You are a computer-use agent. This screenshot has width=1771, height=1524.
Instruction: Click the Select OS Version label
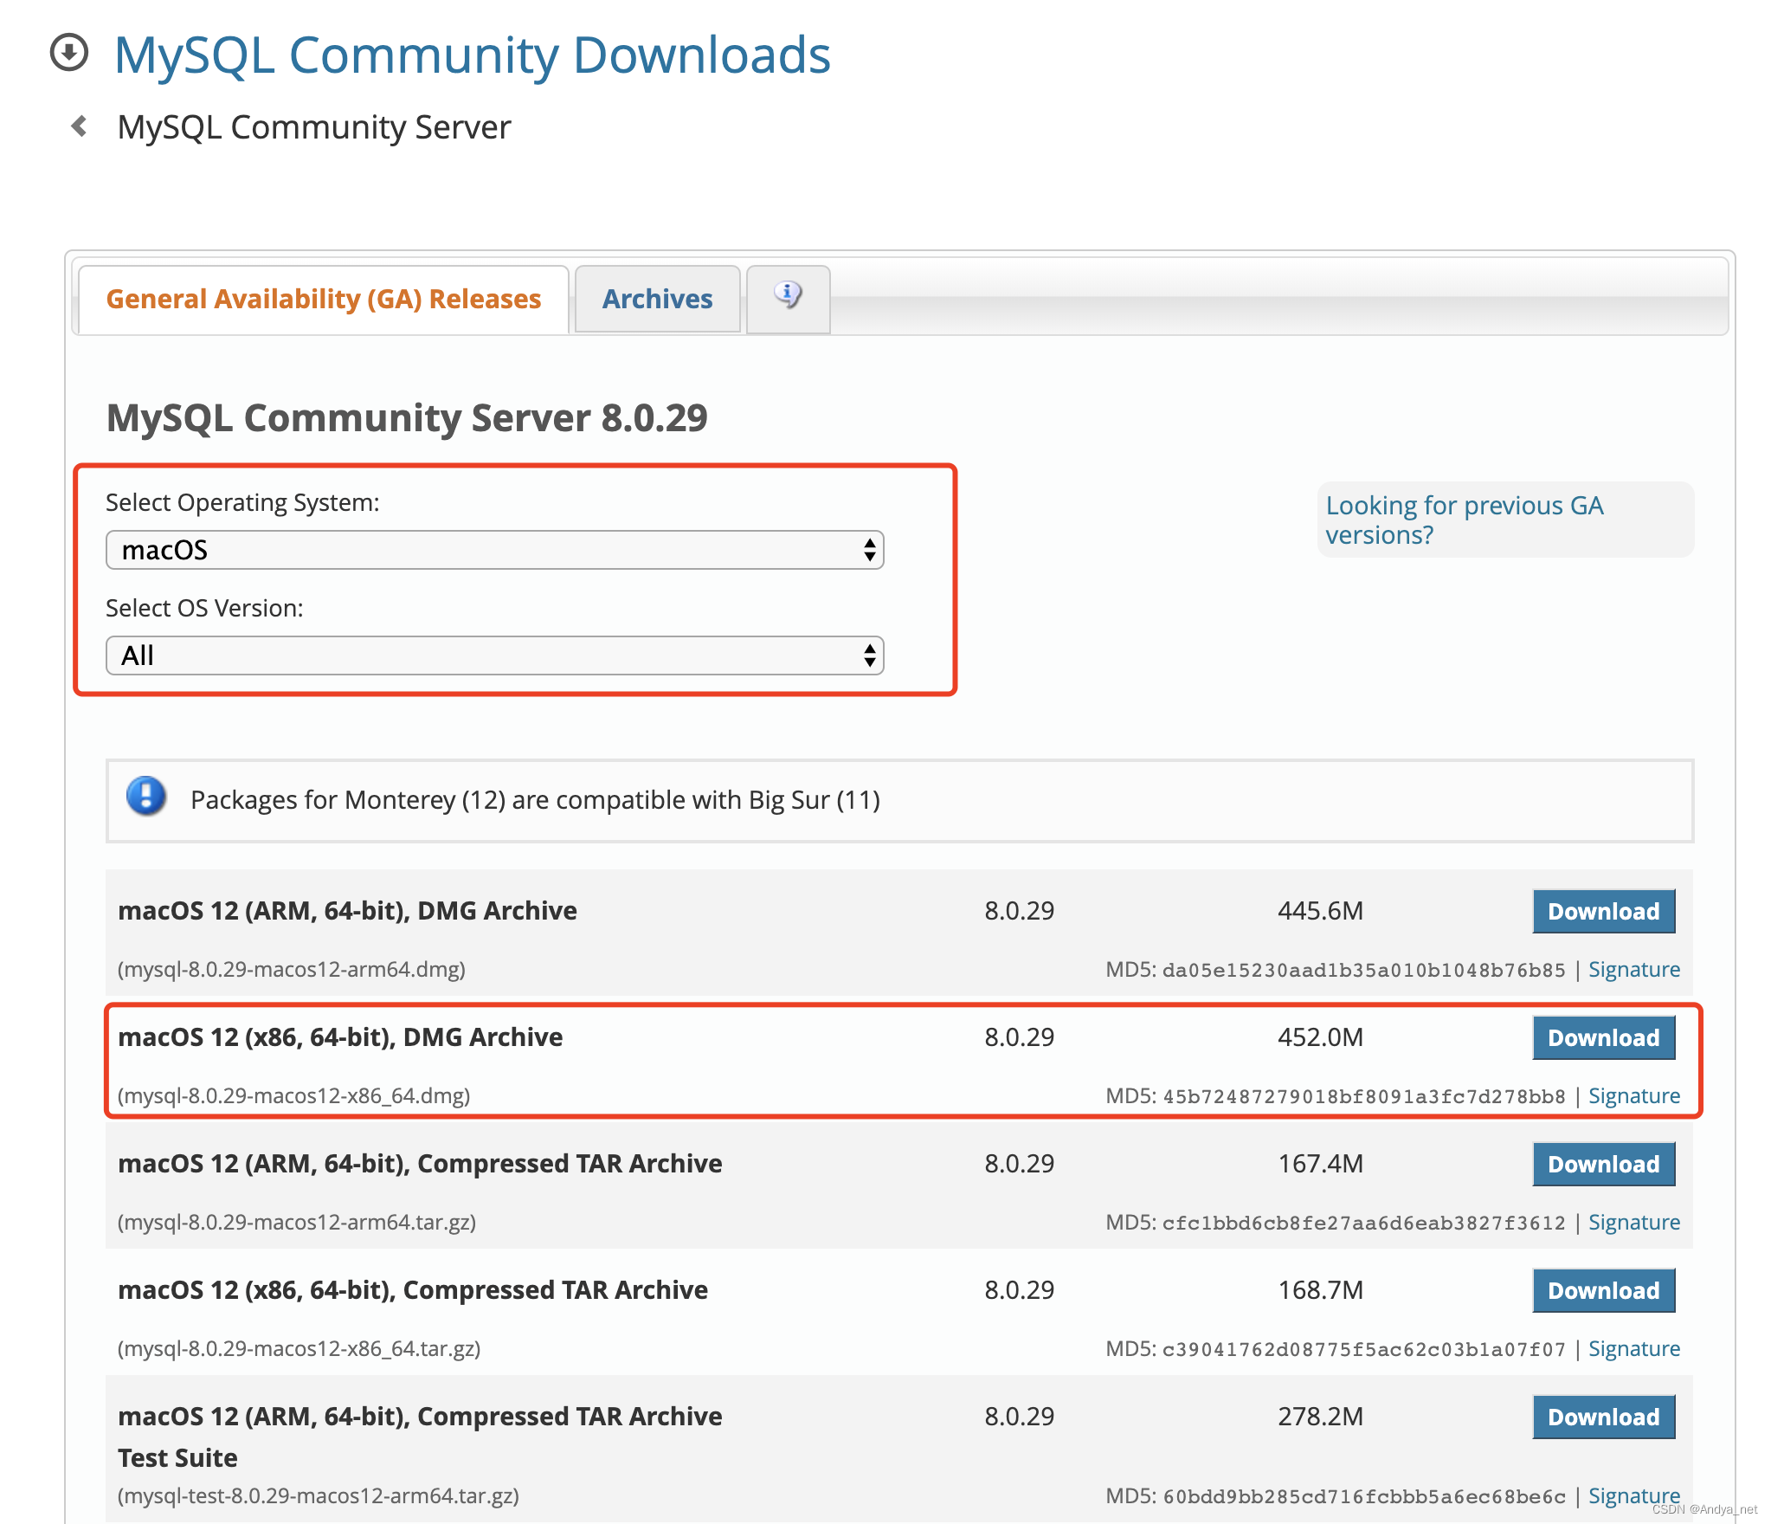click(x=204, y=609)
